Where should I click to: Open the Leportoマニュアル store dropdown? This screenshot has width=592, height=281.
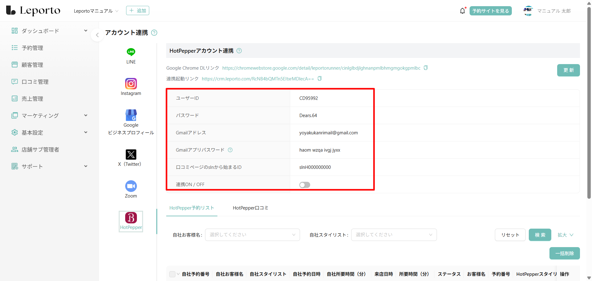click(96, 11)
